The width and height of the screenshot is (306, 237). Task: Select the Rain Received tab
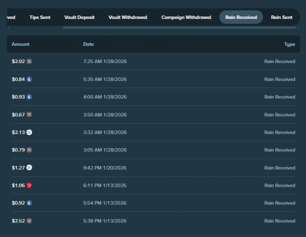(241, 17)
